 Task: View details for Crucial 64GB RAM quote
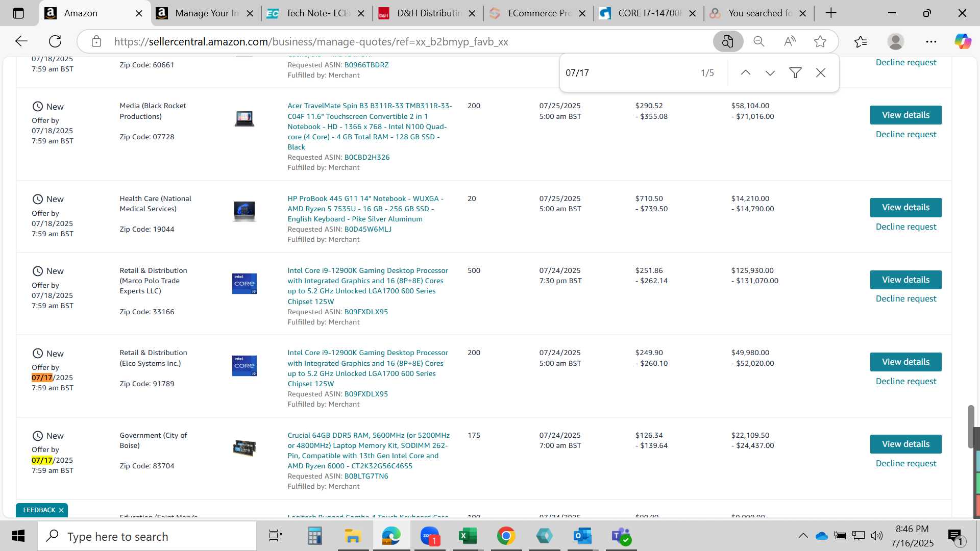pos(905,444)
